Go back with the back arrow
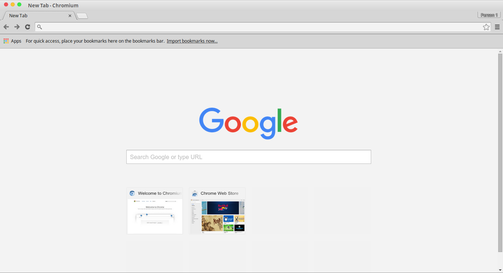The image size is (503, 273). click(6, 27)
